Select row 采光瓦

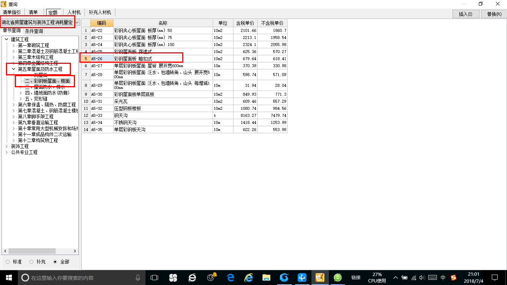tap(185, 101)
